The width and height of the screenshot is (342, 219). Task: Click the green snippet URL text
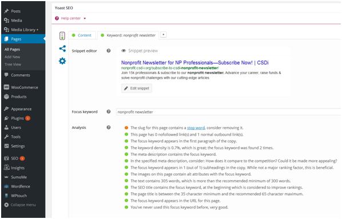(170, 68)
